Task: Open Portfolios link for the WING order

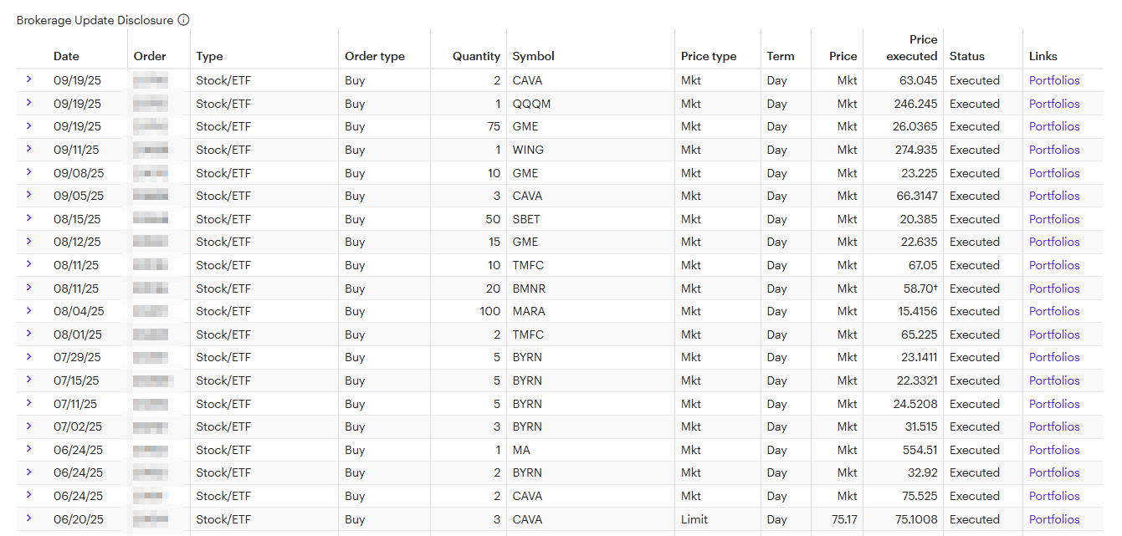Action: 1054,150
